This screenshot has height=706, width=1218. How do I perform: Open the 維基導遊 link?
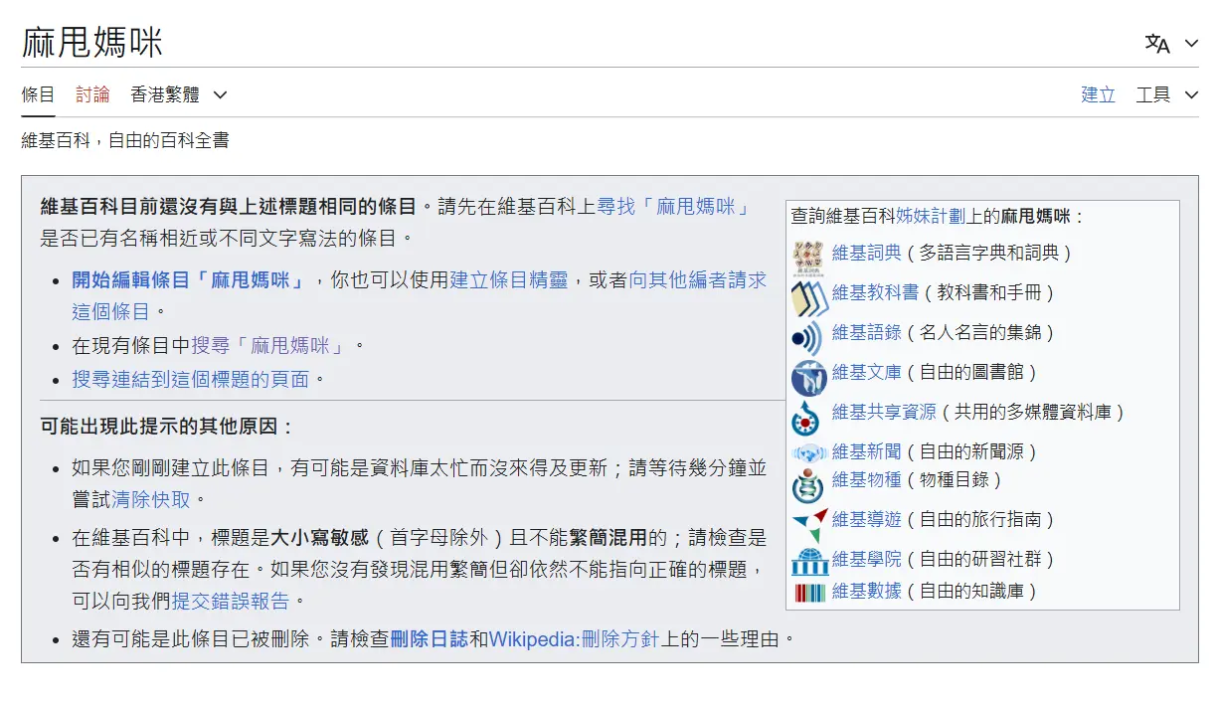[x=867, y=519]
